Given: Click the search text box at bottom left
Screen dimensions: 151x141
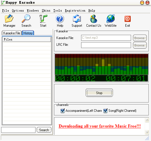Looking at the screenshot, I should (x=18, y=130).
